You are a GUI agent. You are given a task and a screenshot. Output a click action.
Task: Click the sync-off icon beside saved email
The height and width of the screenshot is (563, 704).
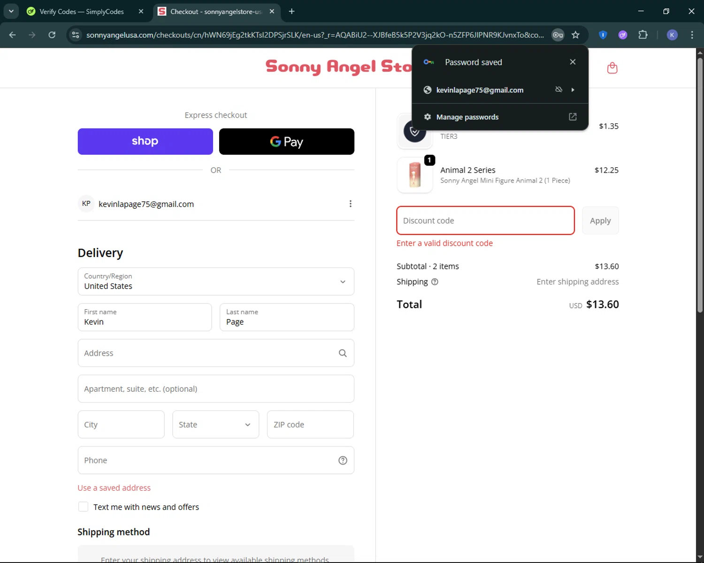(x=559, y=89)
